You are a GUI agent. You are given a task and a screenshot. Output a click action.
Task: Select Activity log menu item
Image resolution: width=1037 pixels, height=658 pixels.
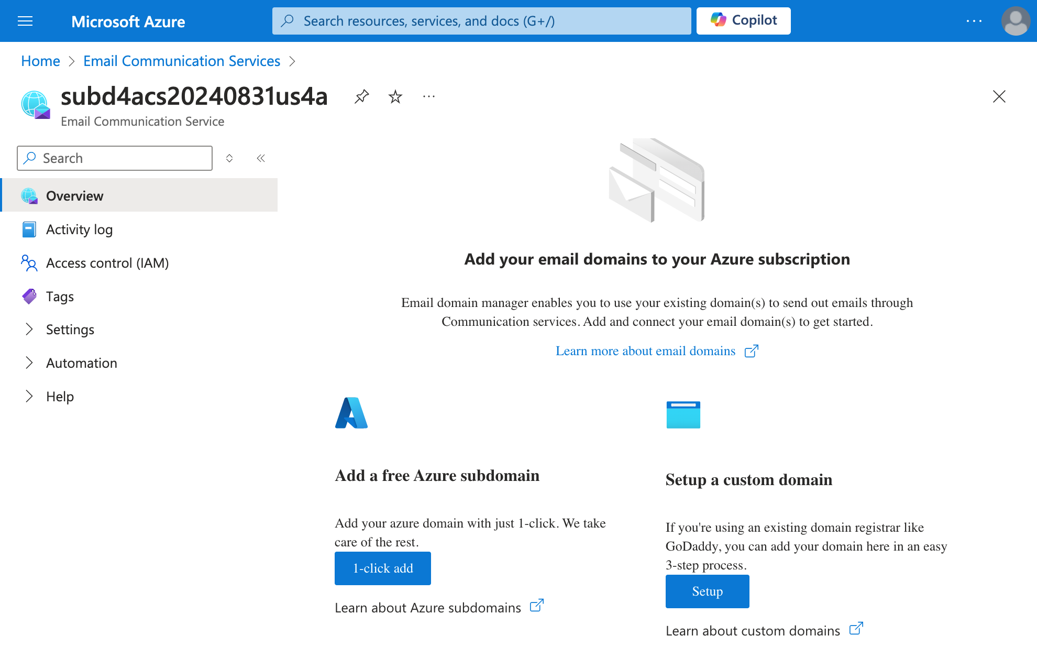[80, 228]
